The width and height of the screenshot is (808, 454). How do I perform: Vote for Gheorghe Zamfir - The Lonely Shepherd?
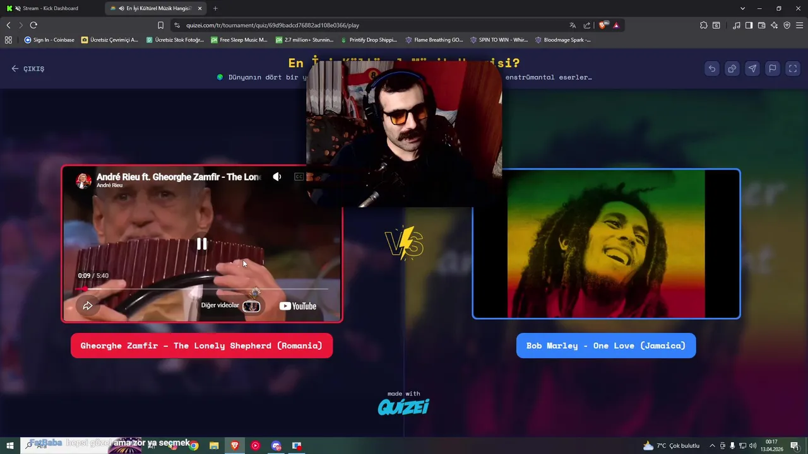(201, 346)
